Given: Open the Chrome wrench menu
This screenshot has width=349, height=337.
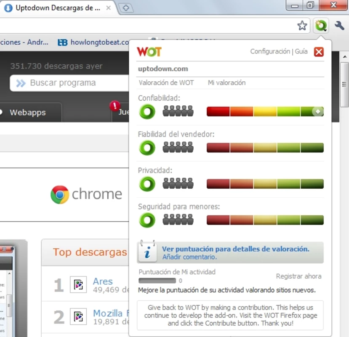Looking at the screenshot, I should pyautogui.click(x=339, y=26).
